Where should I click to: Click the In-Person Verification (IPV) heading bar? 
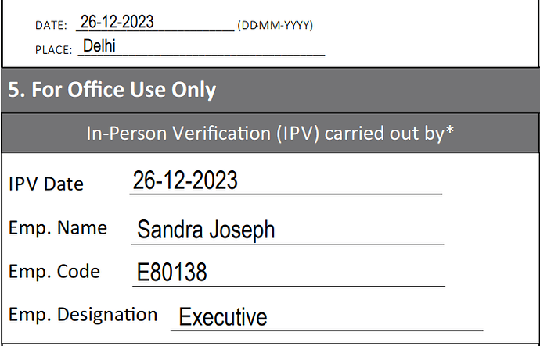pyautogui.click(x=270, y=134)
